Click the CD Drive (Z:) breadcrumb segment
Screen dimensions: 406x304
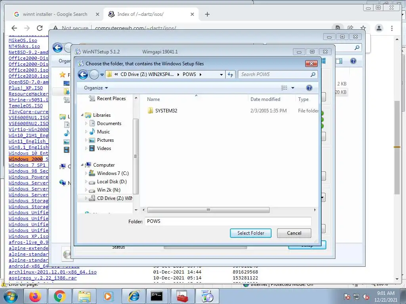pyautogui.click(x=147, y=74)
